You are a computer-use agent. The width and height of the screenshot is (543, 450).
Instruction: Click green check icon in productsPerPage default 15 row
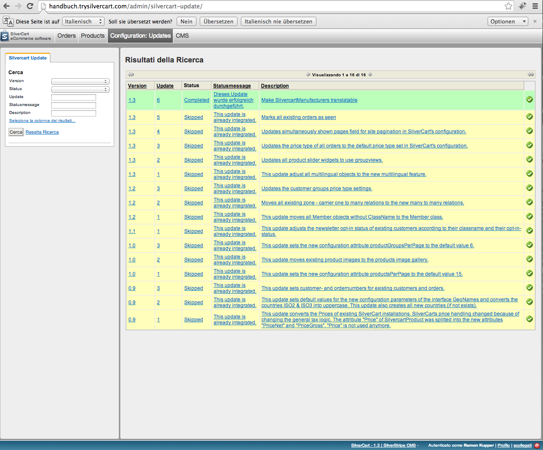click(530, 273)
